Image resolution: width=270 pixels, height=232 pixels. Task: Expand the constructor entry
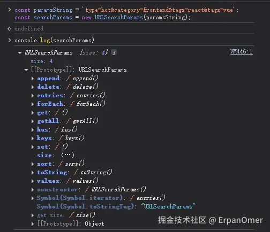(33, 190)
